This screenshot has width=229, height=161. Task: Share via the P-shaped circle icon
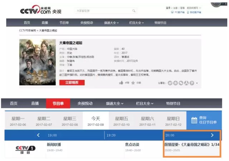click(192, 83)
